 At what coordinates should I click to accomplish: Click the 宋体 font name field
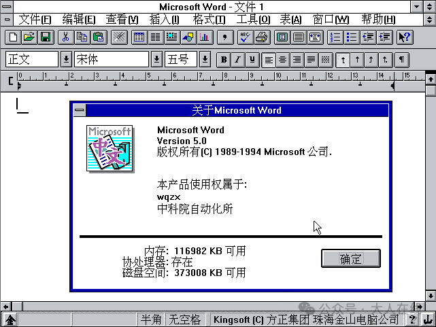[112, 59]
